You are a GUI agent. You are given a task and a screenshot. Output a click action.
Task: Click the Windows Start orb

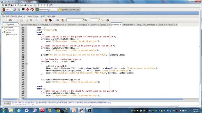(3, 110)
